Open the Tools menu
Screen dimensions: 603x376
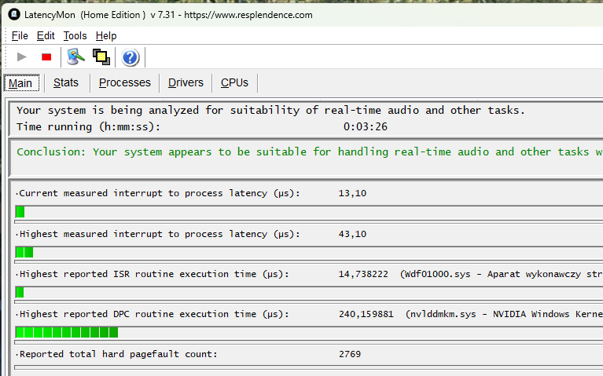[x=75, y=35]
